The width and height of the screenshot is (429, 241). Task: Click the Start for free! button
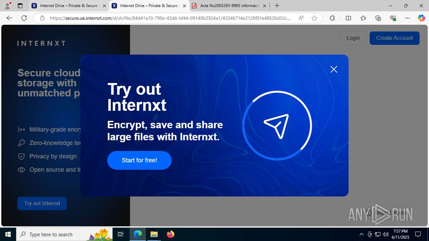coord(139,160)
